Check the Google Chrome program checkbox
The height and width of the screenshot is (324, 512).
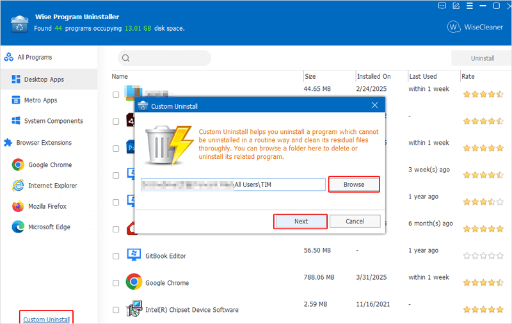116,283
